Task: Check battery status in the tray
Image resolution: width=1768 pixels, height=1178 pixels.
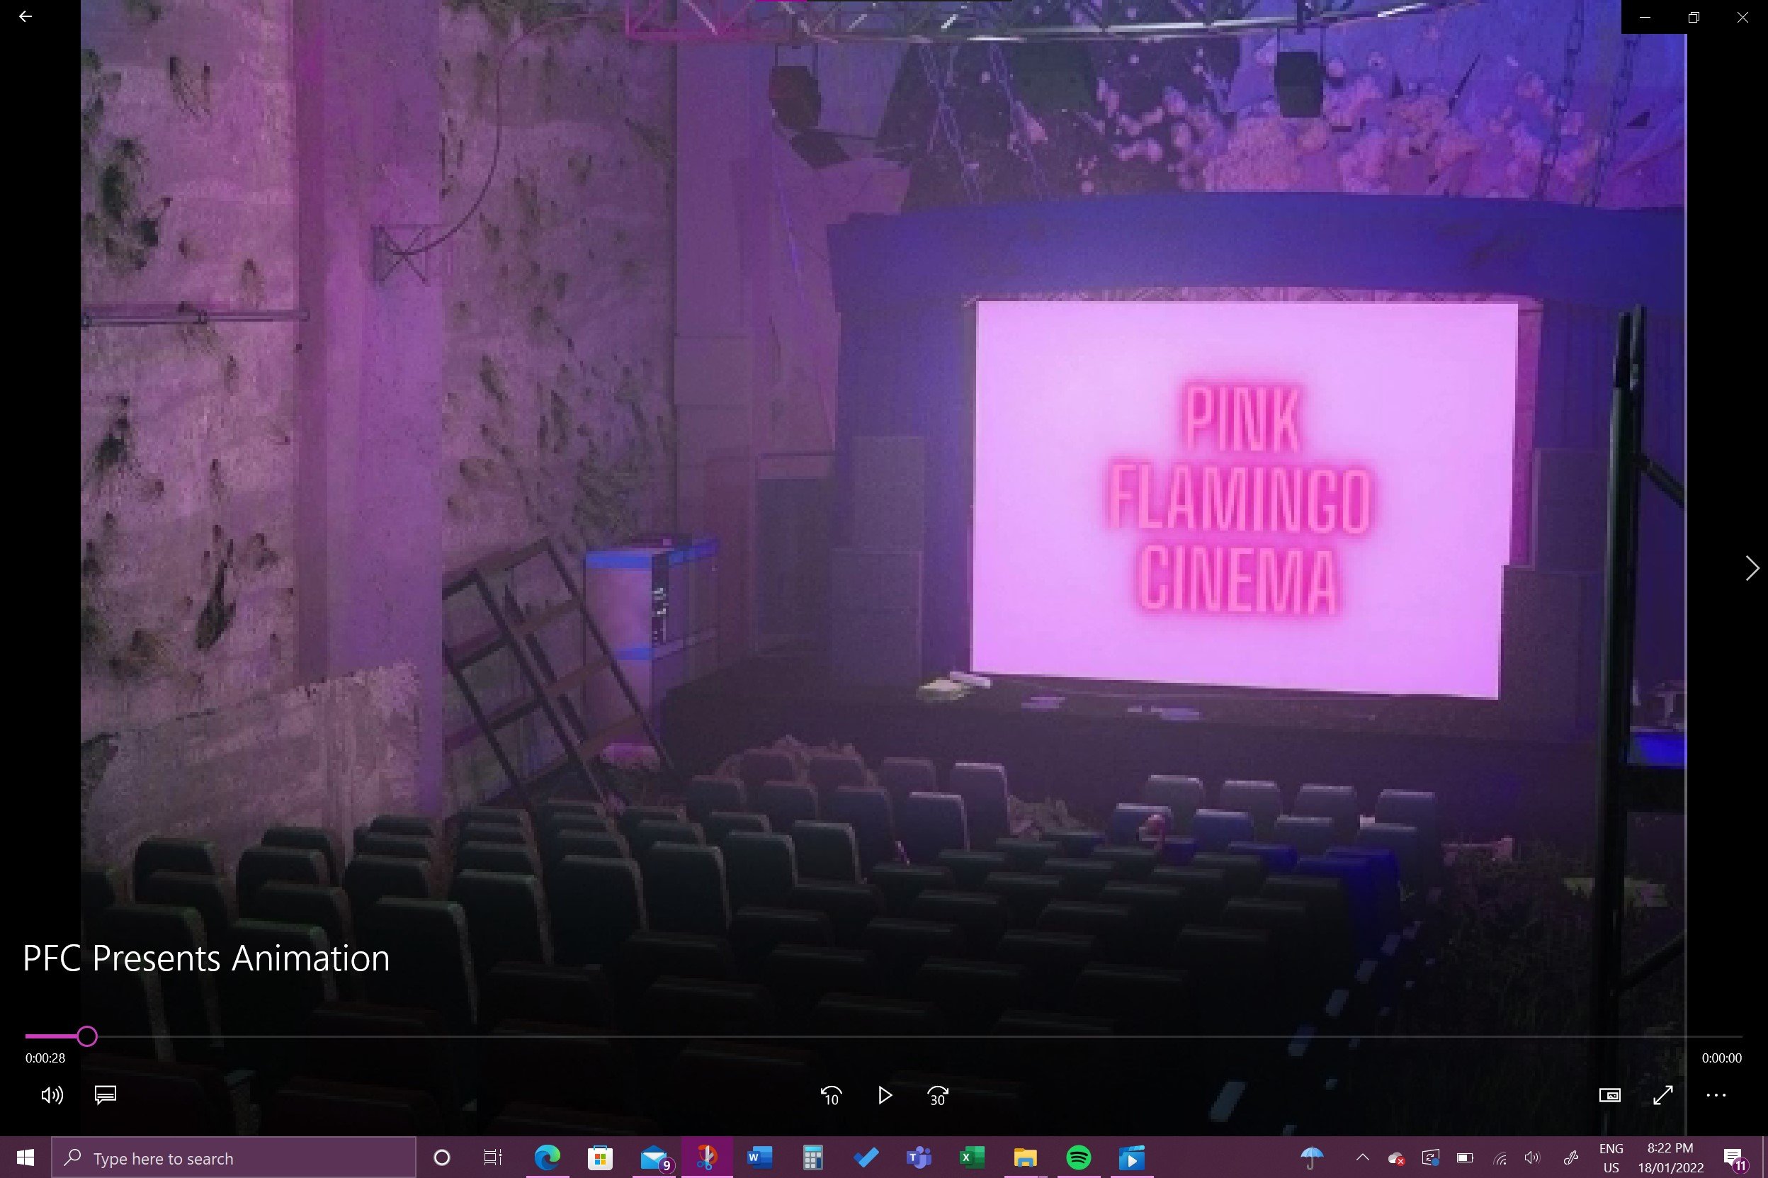Action: pos(1466,1157)
